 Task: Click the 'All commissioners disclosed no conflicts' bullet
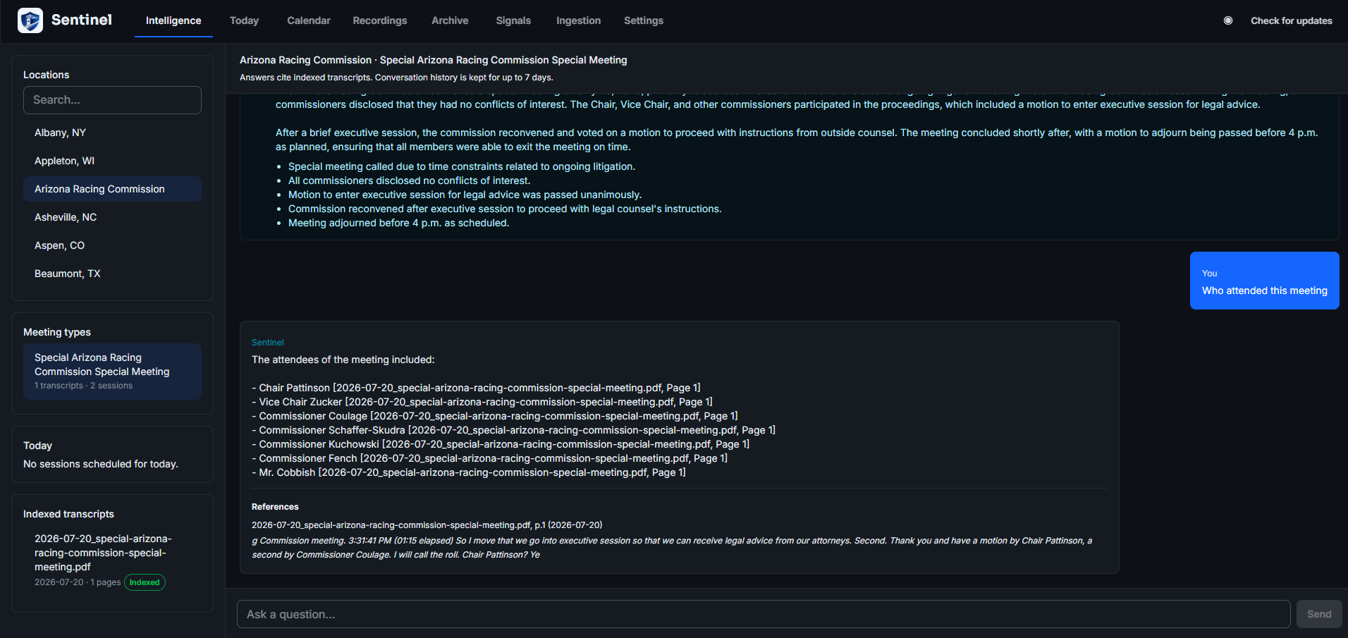(409, 180)
